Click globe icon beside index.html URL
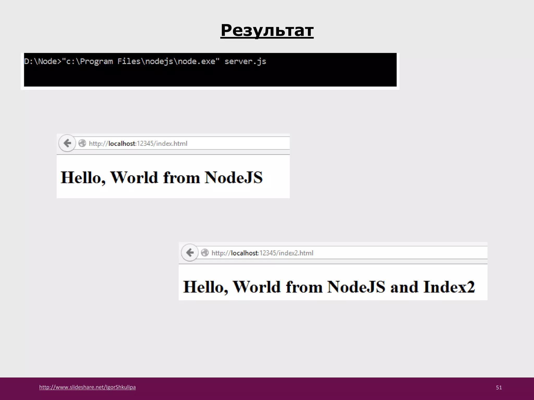Viewport: 534px width, 400px height. pyautogui.click(x=82, y=143)
